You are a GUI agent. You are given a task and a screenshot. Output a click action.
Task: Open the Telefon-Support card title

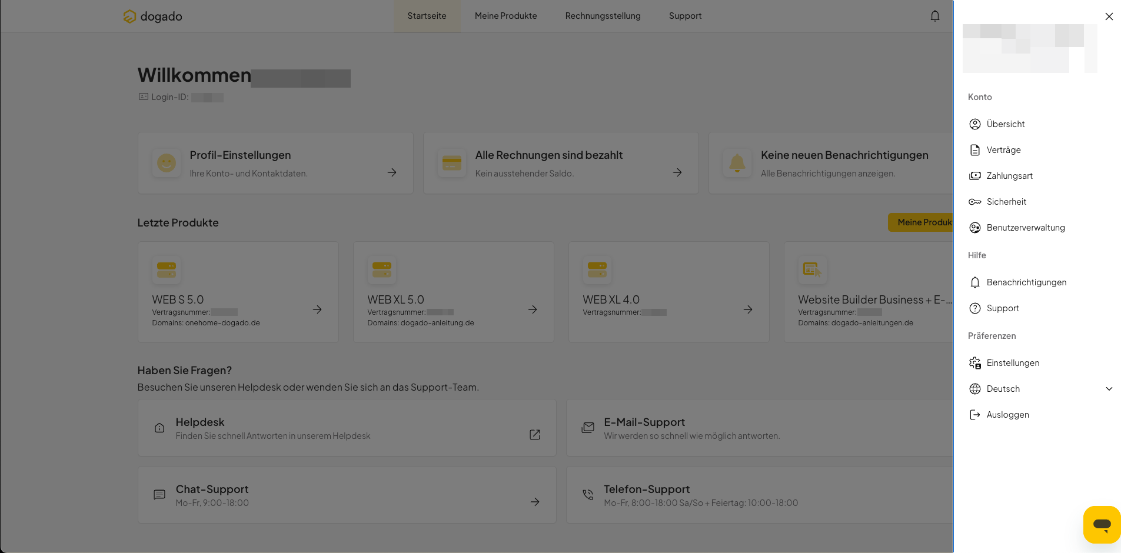(647, 489)
